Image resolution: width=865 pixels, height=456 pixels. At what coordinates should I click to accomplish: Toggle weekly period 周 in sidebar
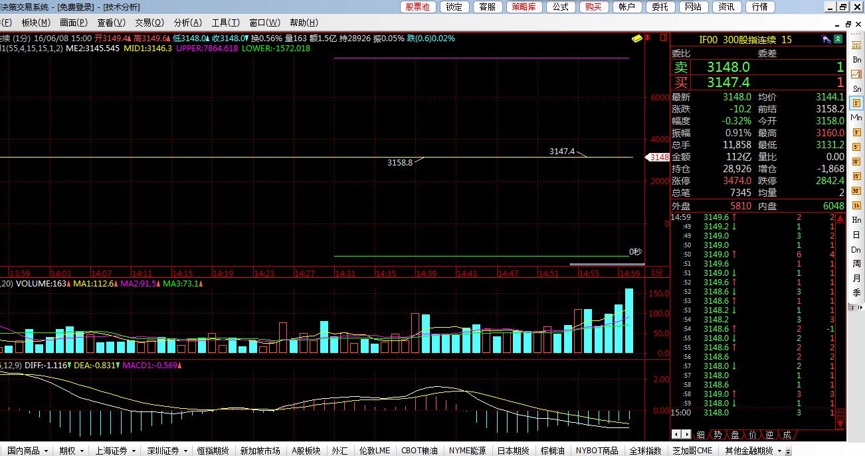point(856,264)
